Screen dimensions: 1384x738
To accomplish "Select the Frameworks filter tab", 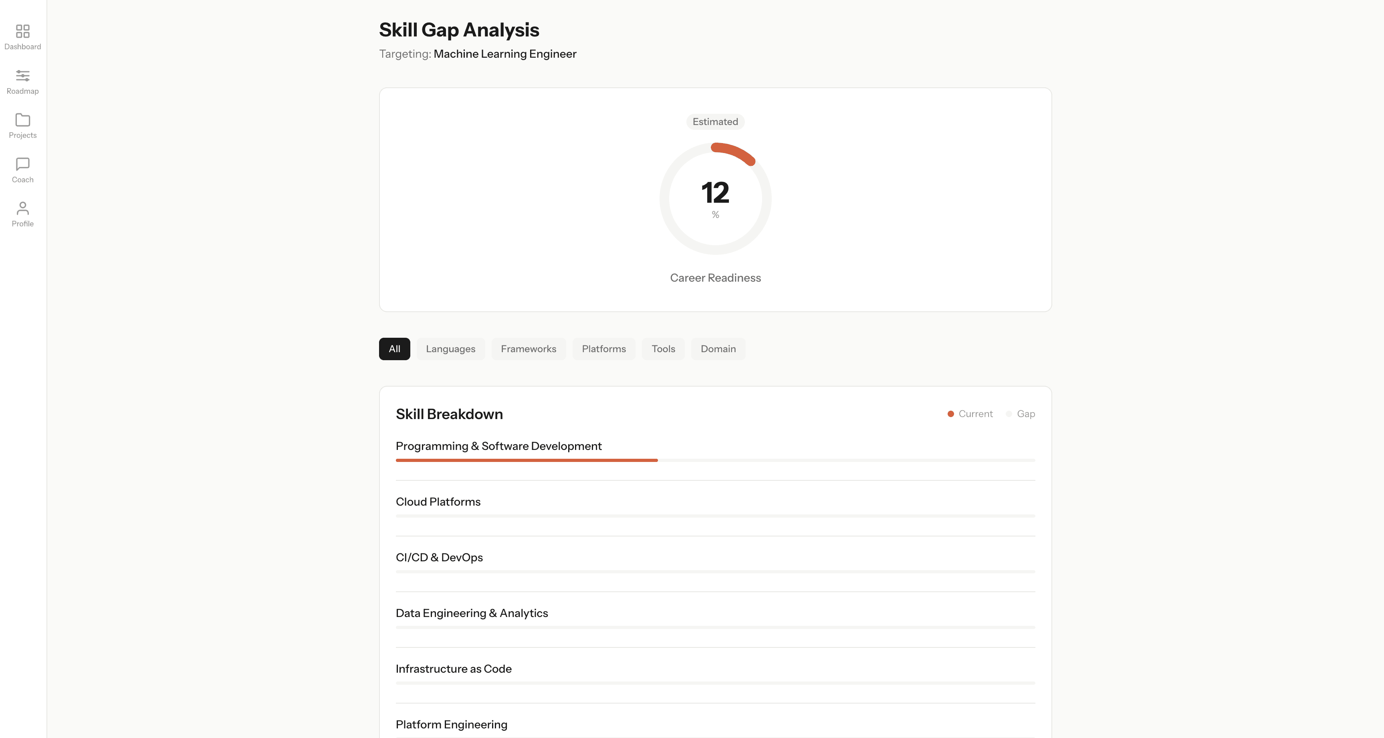I will [528, 349].
